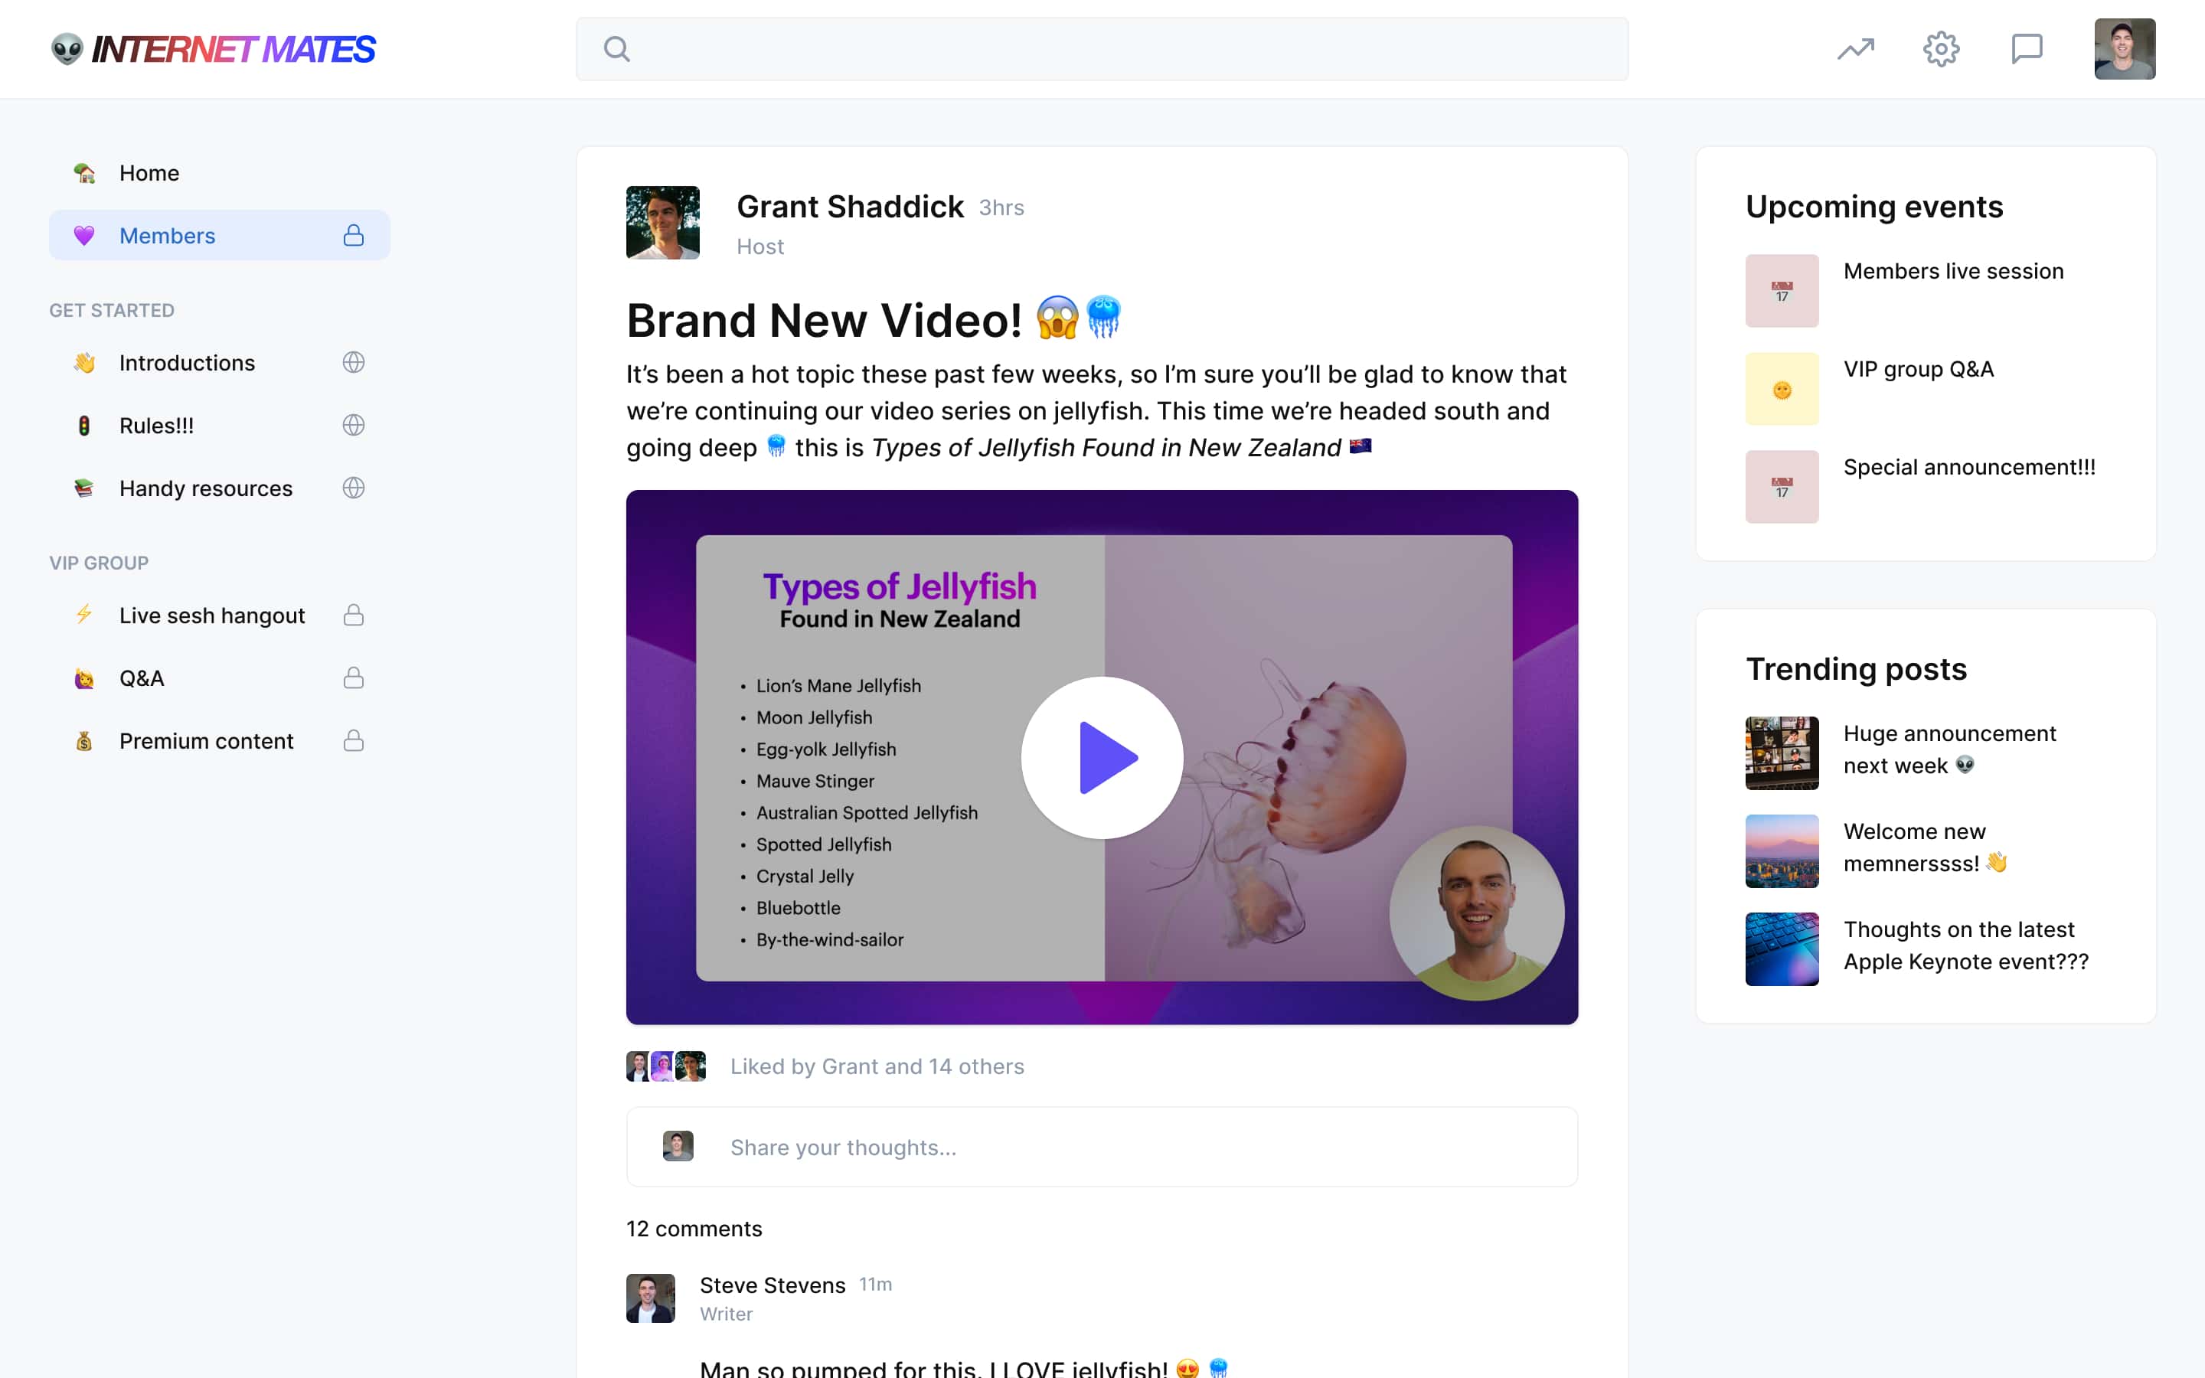Play the Types of Jellyfish video
Image resolution: width=2205 pixels, height=1378 pixels.
click(1102, 757)
